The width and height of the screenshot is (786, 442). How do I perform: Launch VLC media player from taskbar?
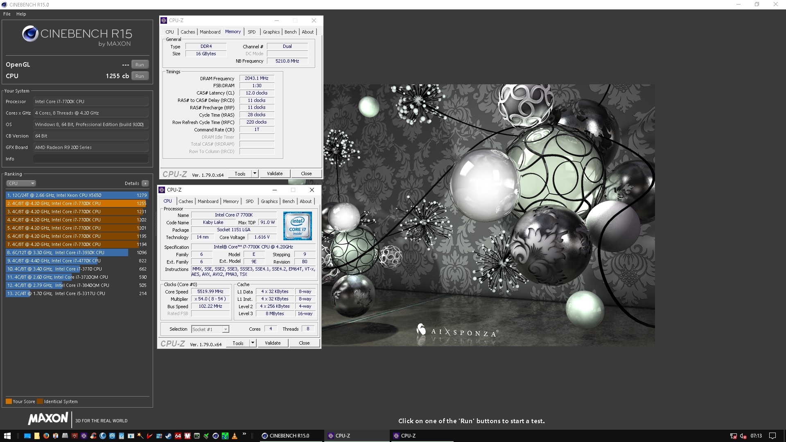click(x=235, y=436)
